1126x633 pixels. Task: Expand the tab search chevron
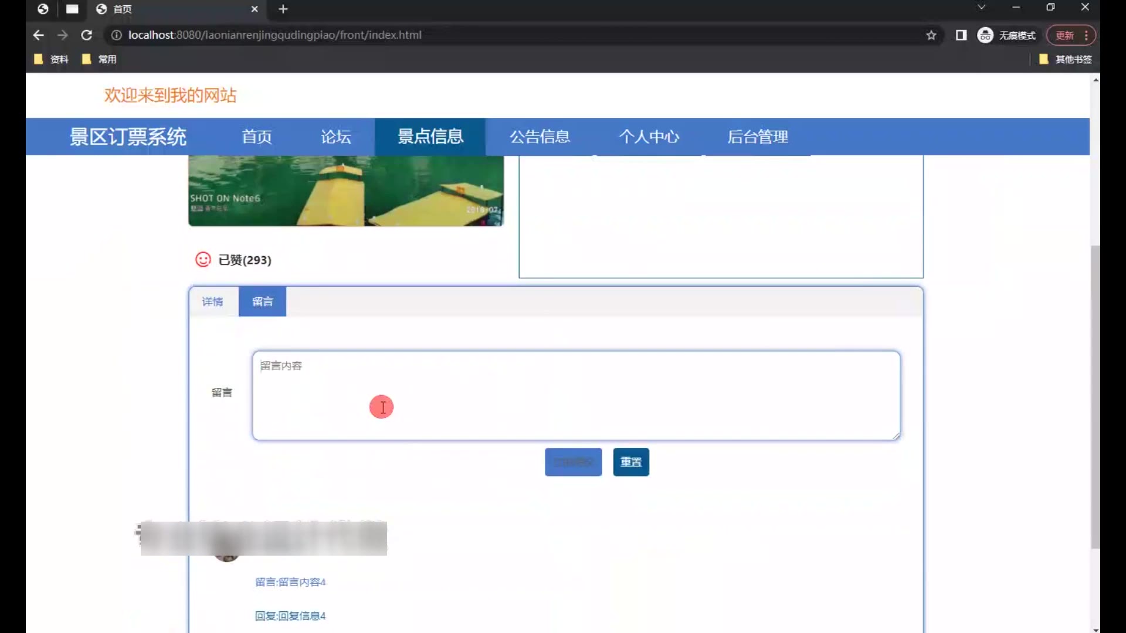pyautogui.click(x=981, y=7)
